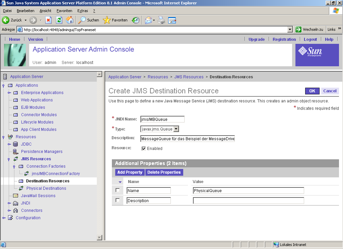Click the JMS Resources arrows icon
The image size is (343, 249).
pos(16,159)
